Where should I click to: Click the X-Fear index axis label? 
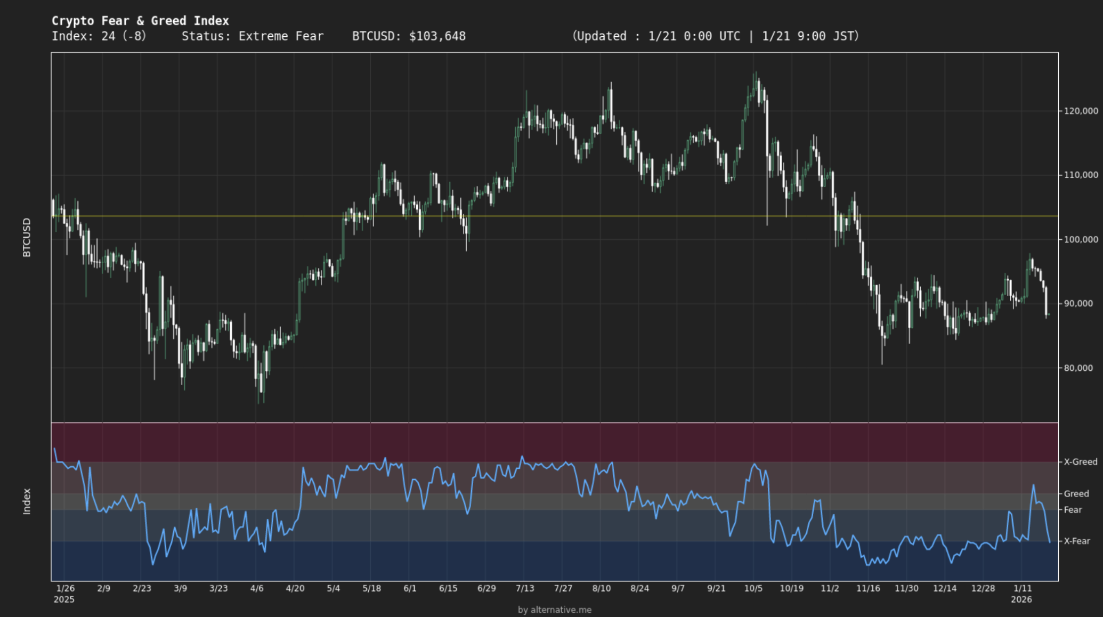click(x=1076, y=541)
